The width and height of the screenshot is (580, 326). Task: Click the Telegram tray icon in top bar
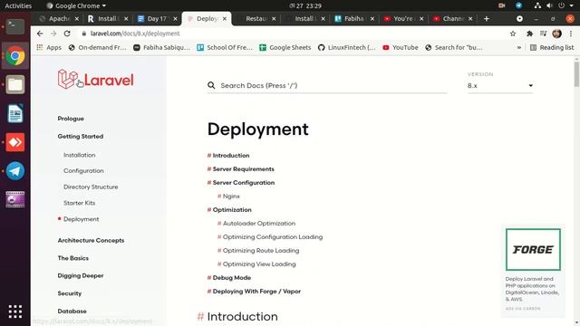(x=519, y=5)
